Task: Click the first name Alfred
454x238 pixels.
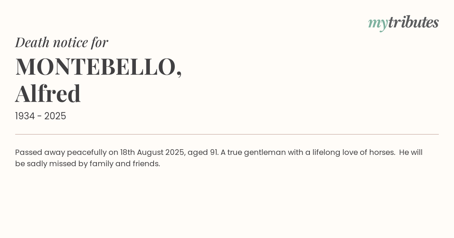Action: point(48,94)
